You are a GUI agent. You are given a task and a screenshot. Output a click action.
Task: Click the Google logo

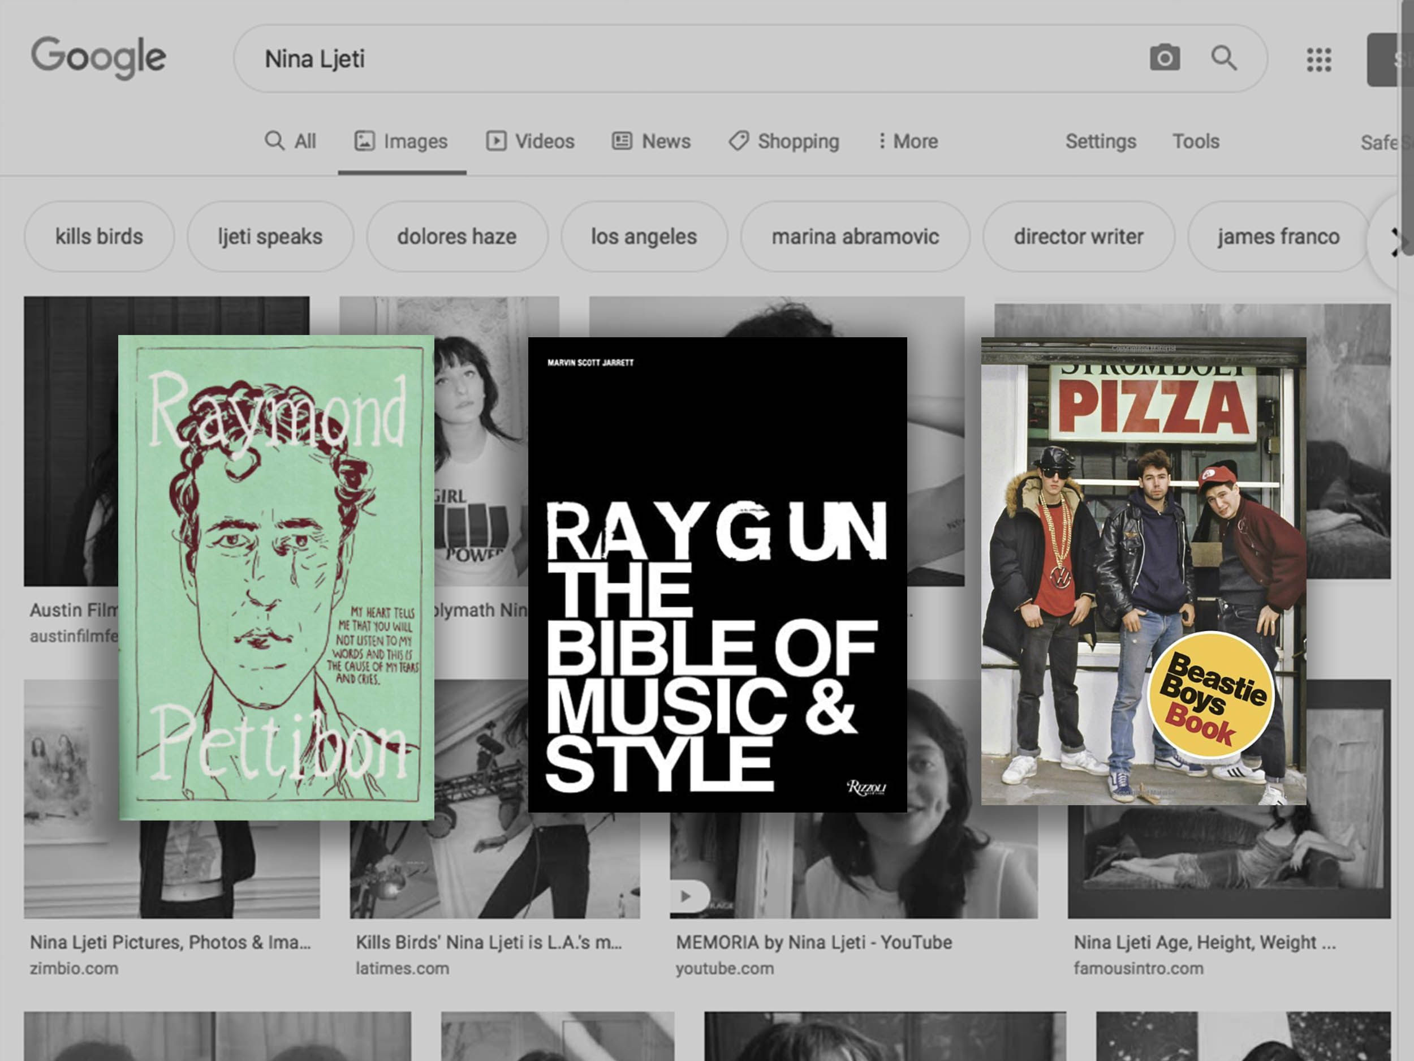[x=98, y=58]
